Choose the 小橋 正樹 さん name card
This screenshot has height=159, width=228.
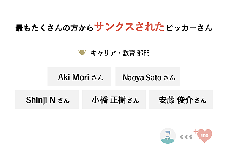pos(114,100)
